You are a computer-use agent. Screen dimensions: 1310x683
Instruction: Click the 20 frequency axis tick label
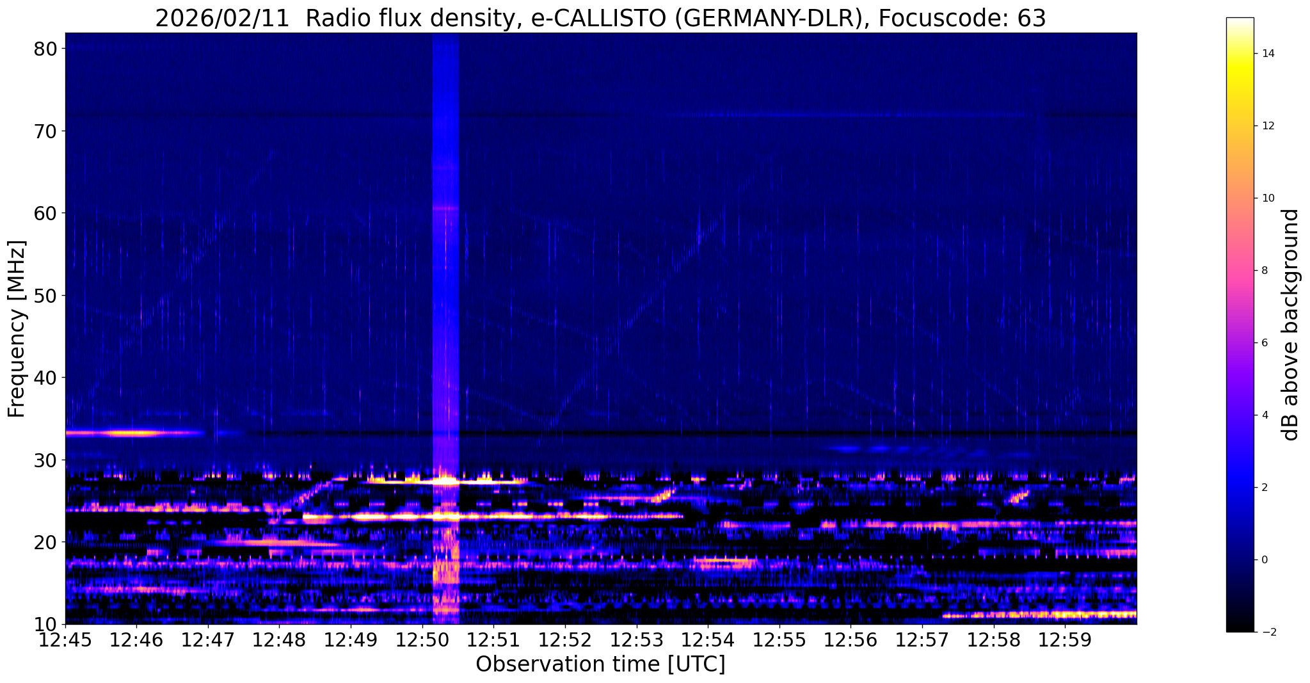[x=47, y=542]
